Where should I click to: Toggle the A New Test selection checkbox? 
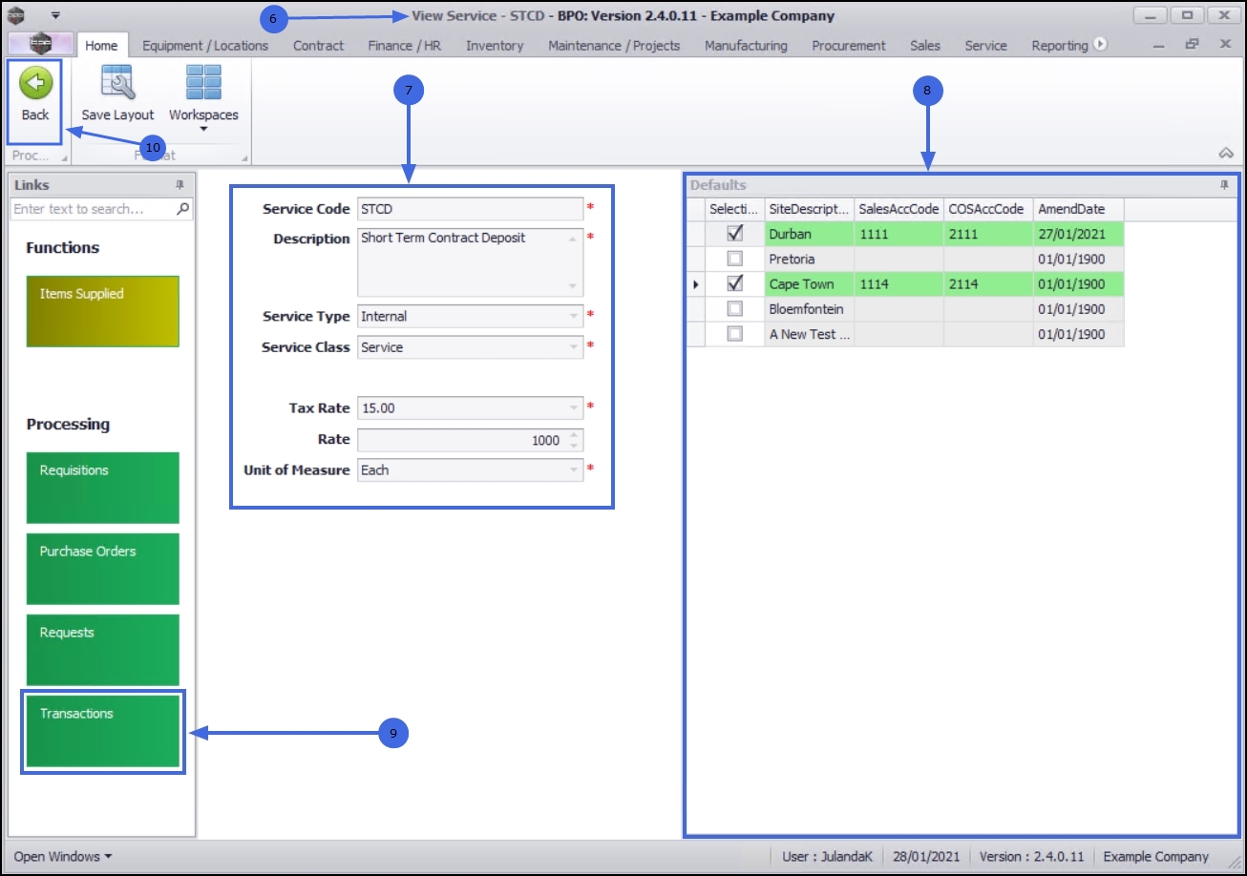(x=735, y=334)
